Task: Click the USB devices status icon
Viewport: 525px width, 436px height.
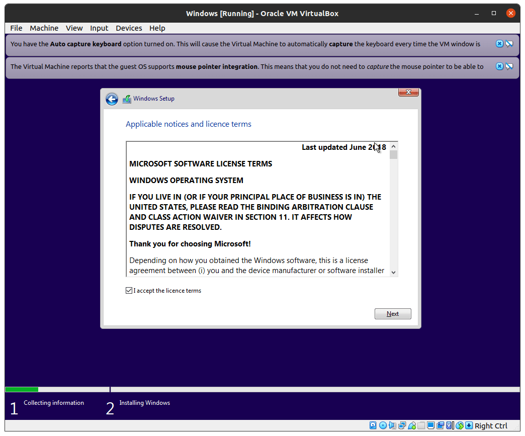Action: pyautogui.click(x=412, y=425)
